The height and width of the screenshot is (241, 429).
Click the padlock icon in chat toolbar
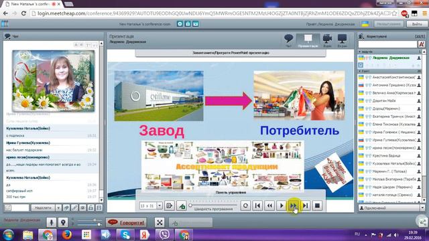coord(91,208)
